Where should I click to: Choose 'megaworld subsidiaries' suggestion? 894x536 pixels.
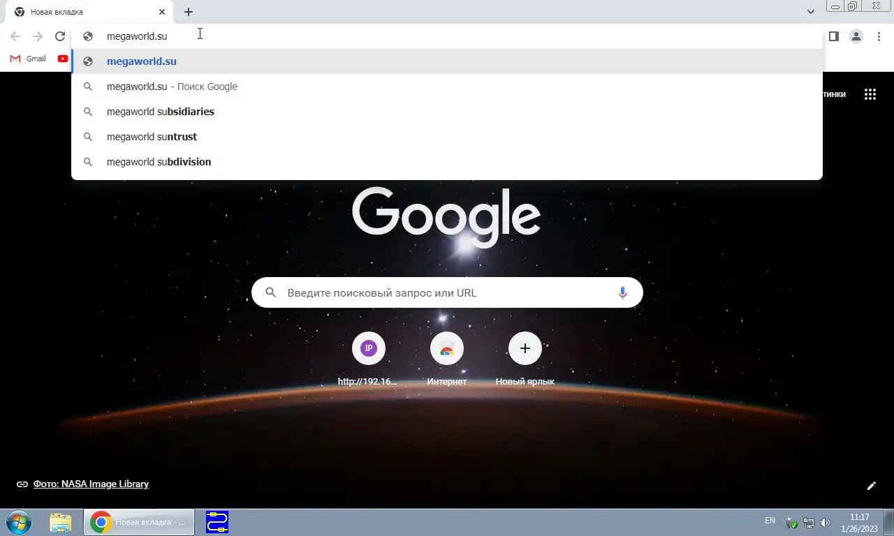click(447, 112)
